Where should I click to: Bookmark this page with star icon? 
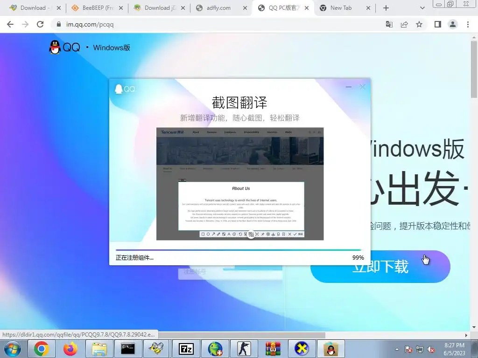pos(419,24)
